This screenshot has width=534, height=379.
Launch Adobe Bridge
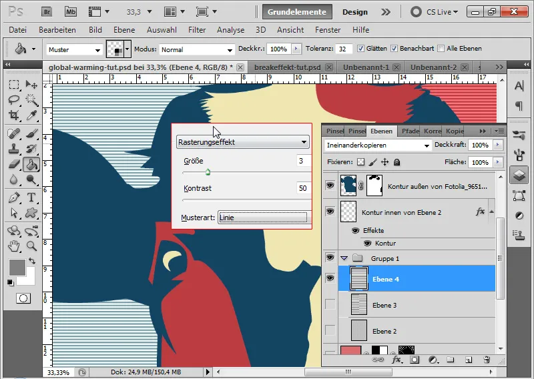pyautogui.click(x=47, y=12)
